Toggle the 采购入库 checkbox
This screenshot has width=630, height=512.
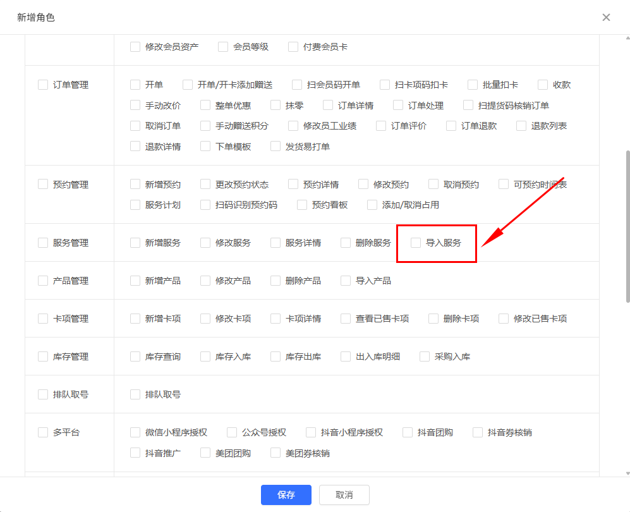point(425,357)
